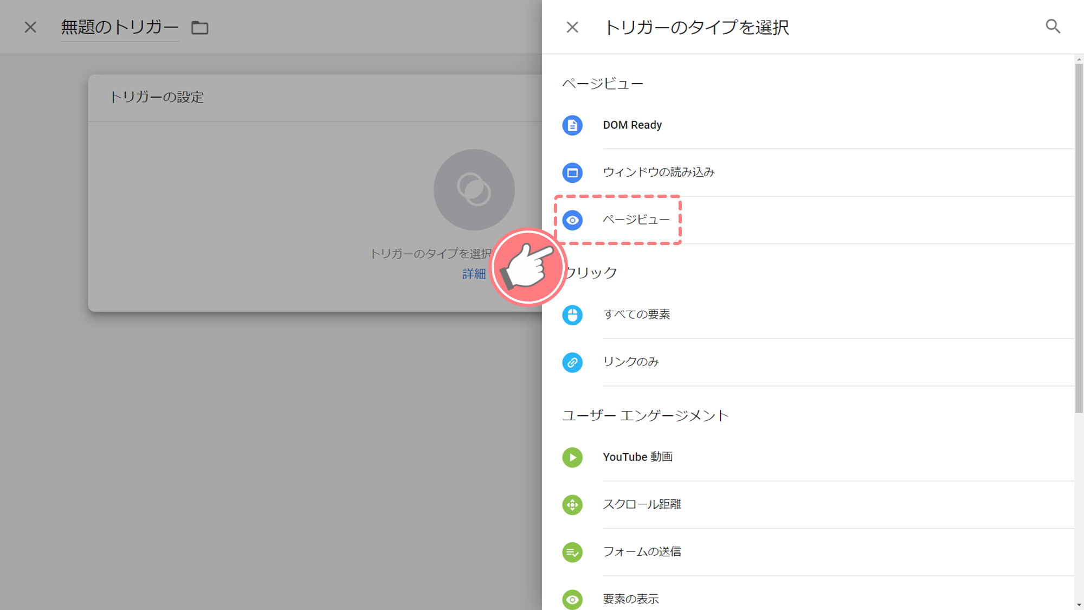Click the trigger placeholder circle icon
Image resolution: width=1084 pixels, height=610 pixels.
coord(474,190)
